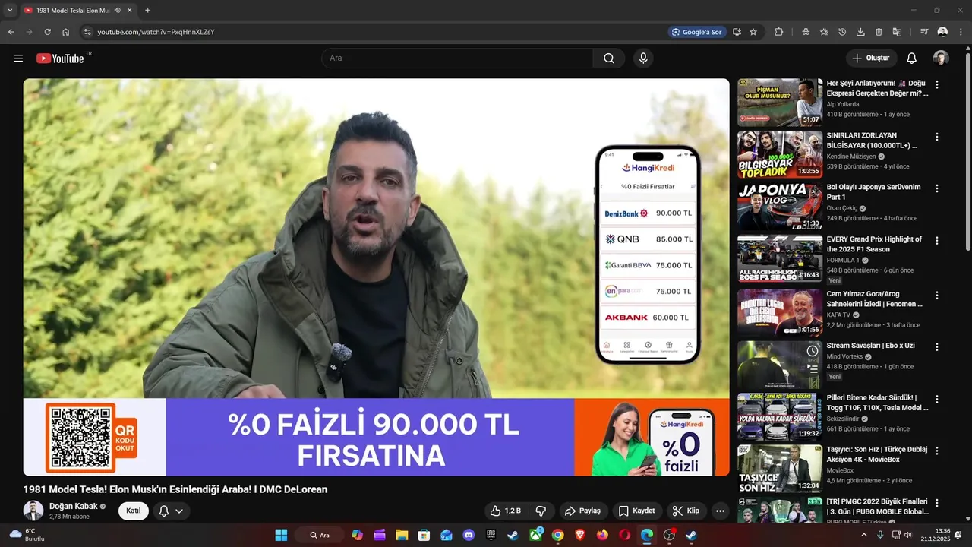Open the account avatar menu on YouTube

pos(941,58)
